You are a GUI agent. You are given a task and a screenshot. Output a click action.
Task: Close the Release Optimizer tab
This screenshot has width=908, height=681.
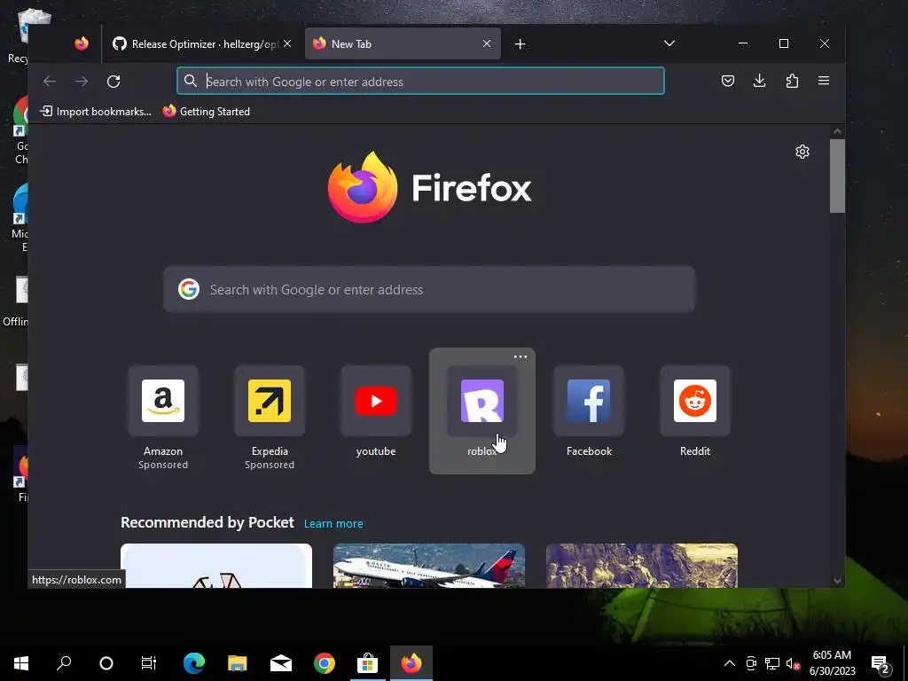287,44
